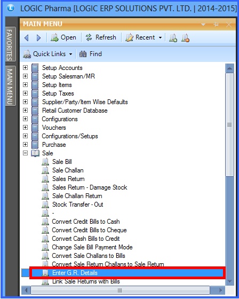Click the Stock Transfer - Out document icon
The width and height of the screenshot is (239, 299).
[x=45, y=204]
